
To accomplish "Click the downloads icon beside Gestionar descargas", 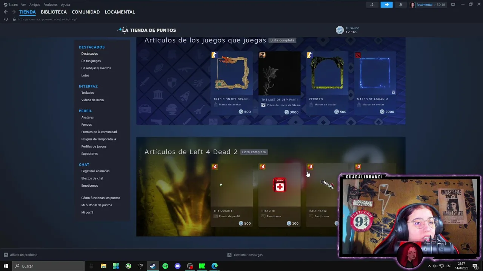I will [229, 255].
